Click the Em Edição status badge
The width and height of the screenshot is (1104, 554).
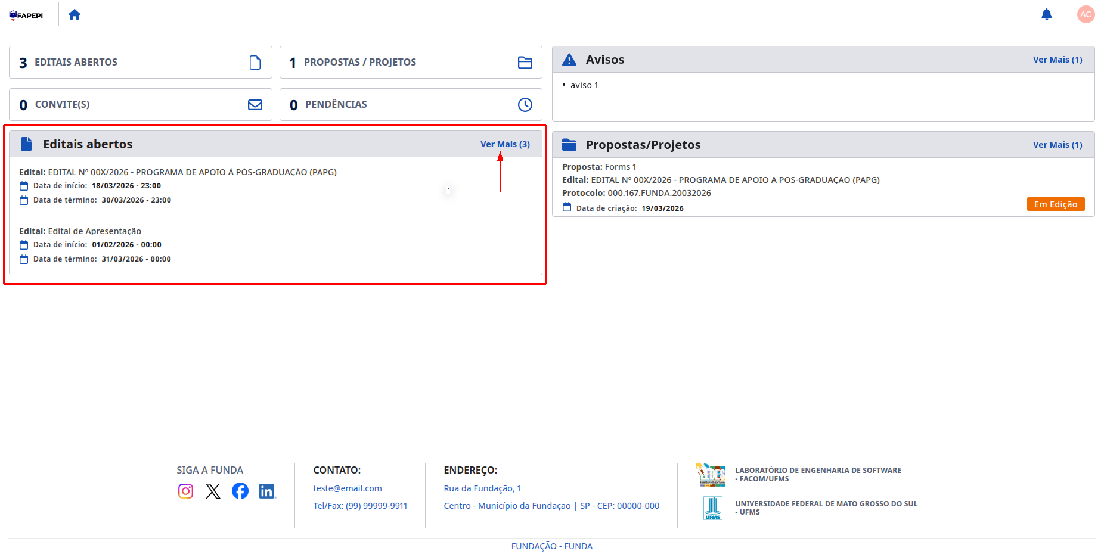(1056, 204)
